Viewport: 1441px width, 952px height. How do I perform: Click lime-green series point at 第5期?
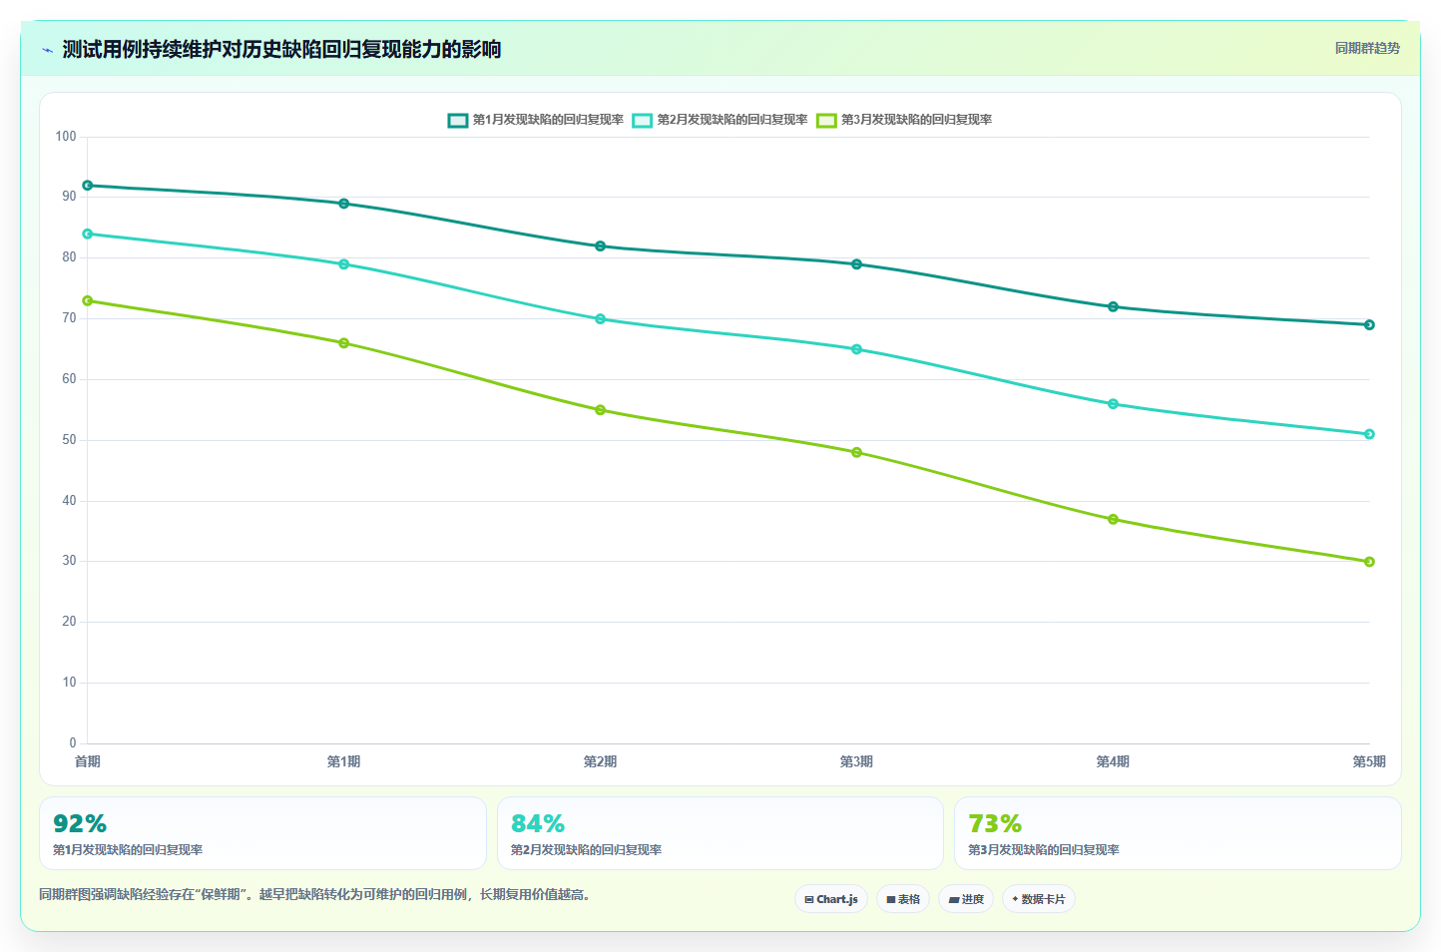(1369, 562)
